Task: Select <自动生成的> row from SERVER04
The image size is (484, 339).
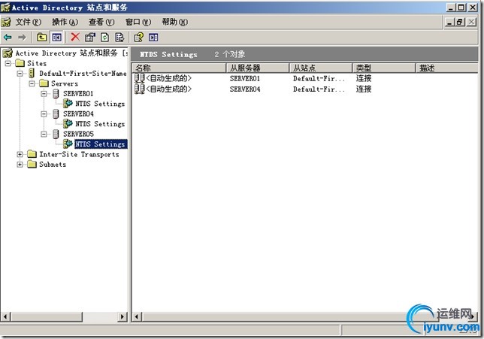Action: [x=168, y=89]
